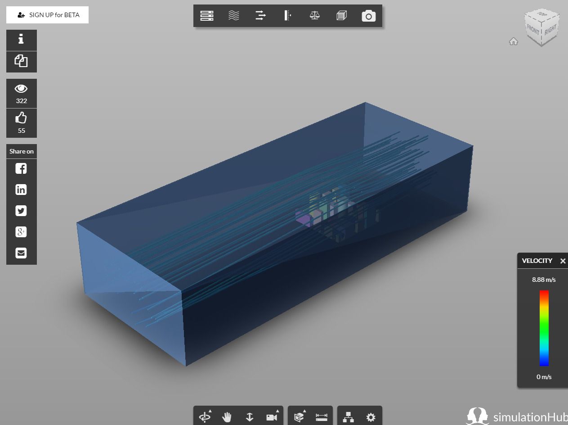Expand the section box tool options

pyautogui.click(x=304, y=411)
